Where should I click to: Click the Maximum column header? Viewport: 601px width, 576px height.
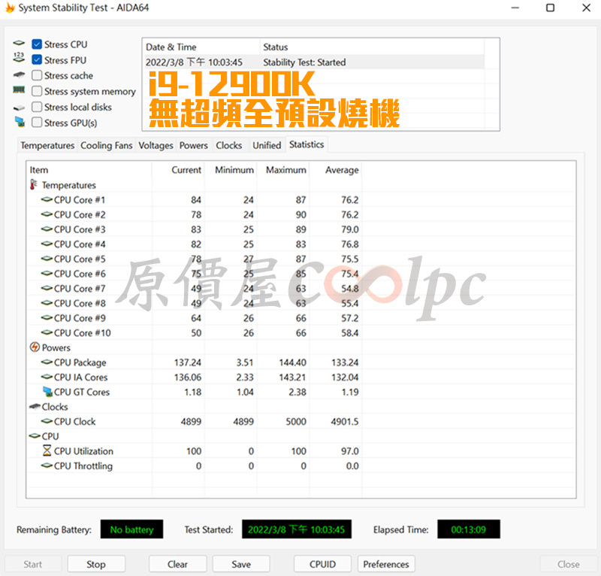pyautogui.click(x=283, y=170)
